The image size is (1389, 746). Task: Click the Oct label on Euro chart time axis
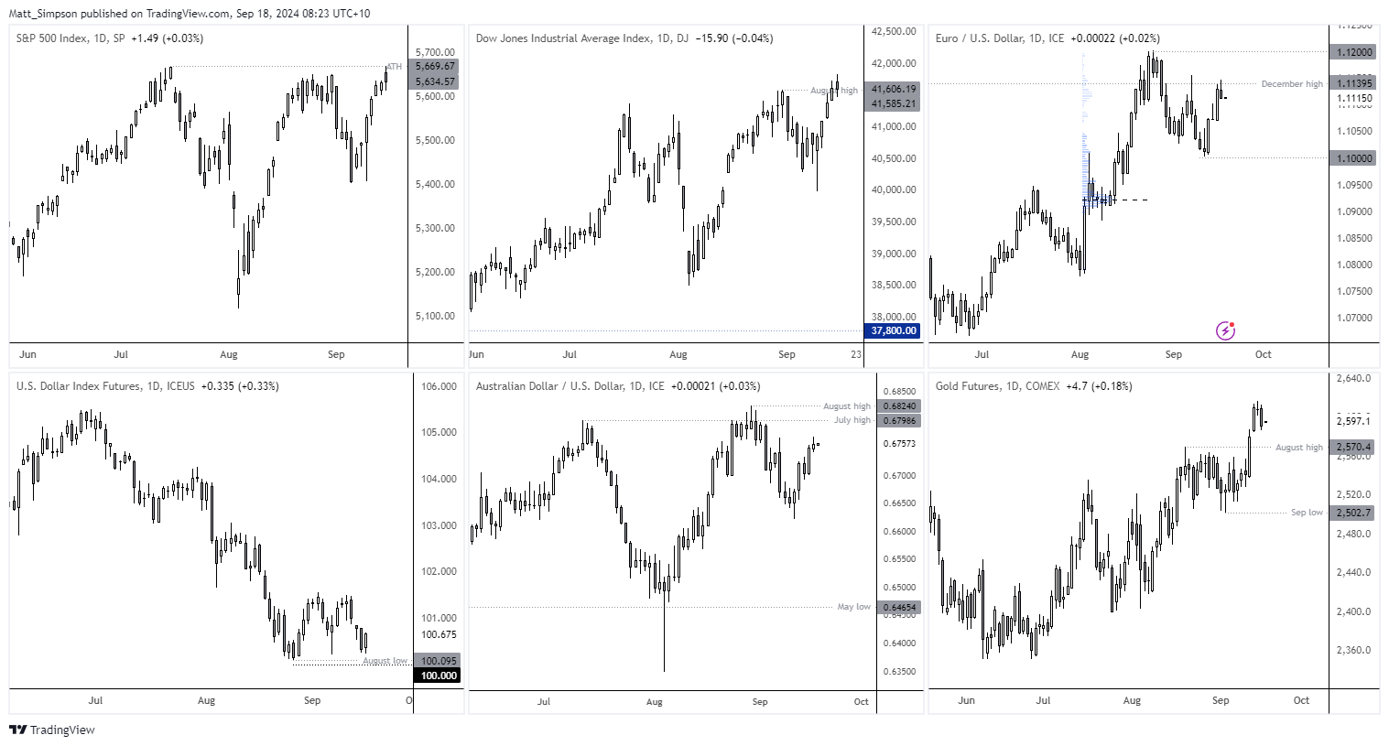coord(1263,354)
